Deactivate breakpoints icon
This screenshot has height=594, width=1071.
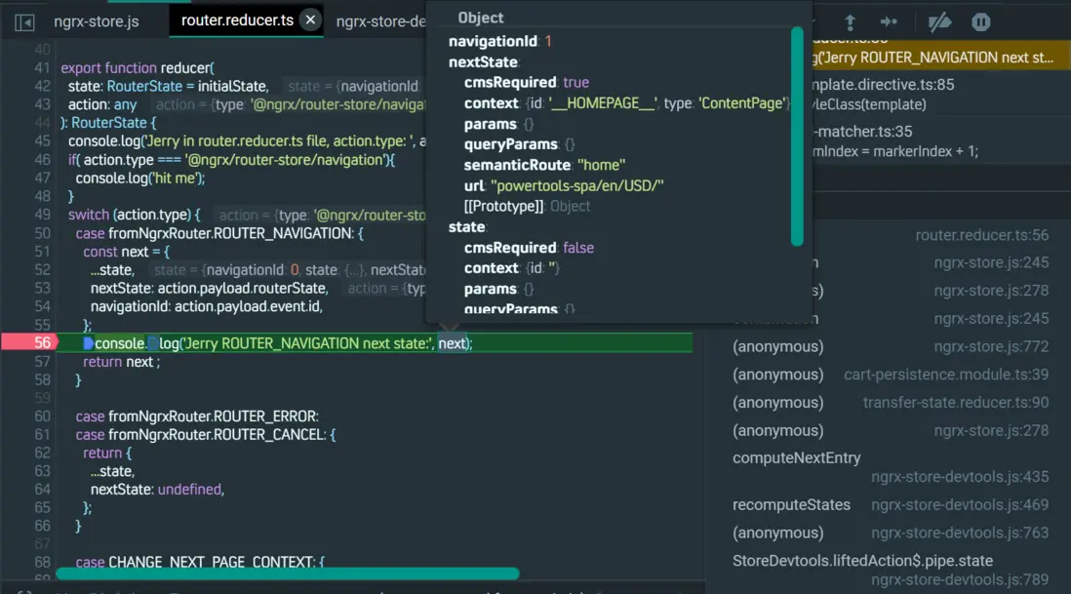point(940,22)
